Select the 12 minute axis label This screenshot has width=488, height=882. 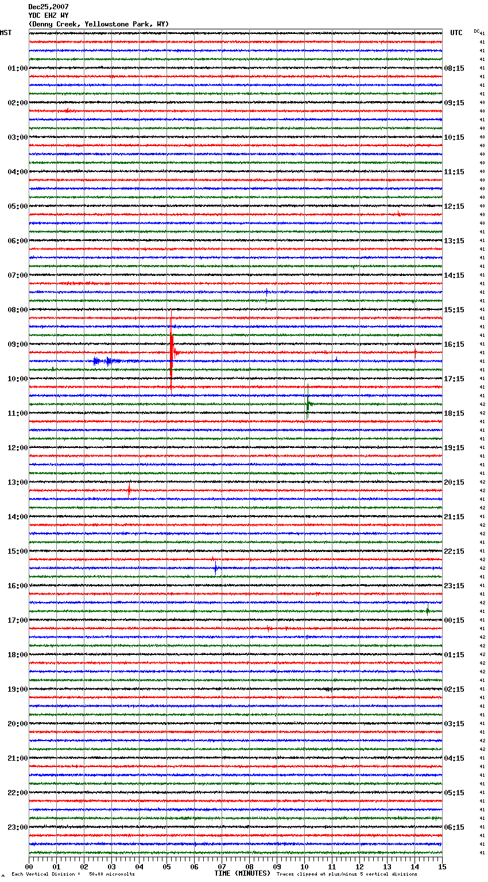tap(359, 866)
